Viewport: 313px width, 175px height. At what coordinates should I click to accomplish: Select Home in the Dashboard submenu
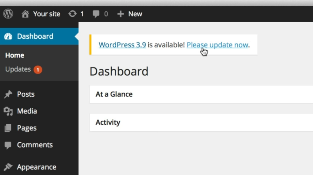(15, 55)
